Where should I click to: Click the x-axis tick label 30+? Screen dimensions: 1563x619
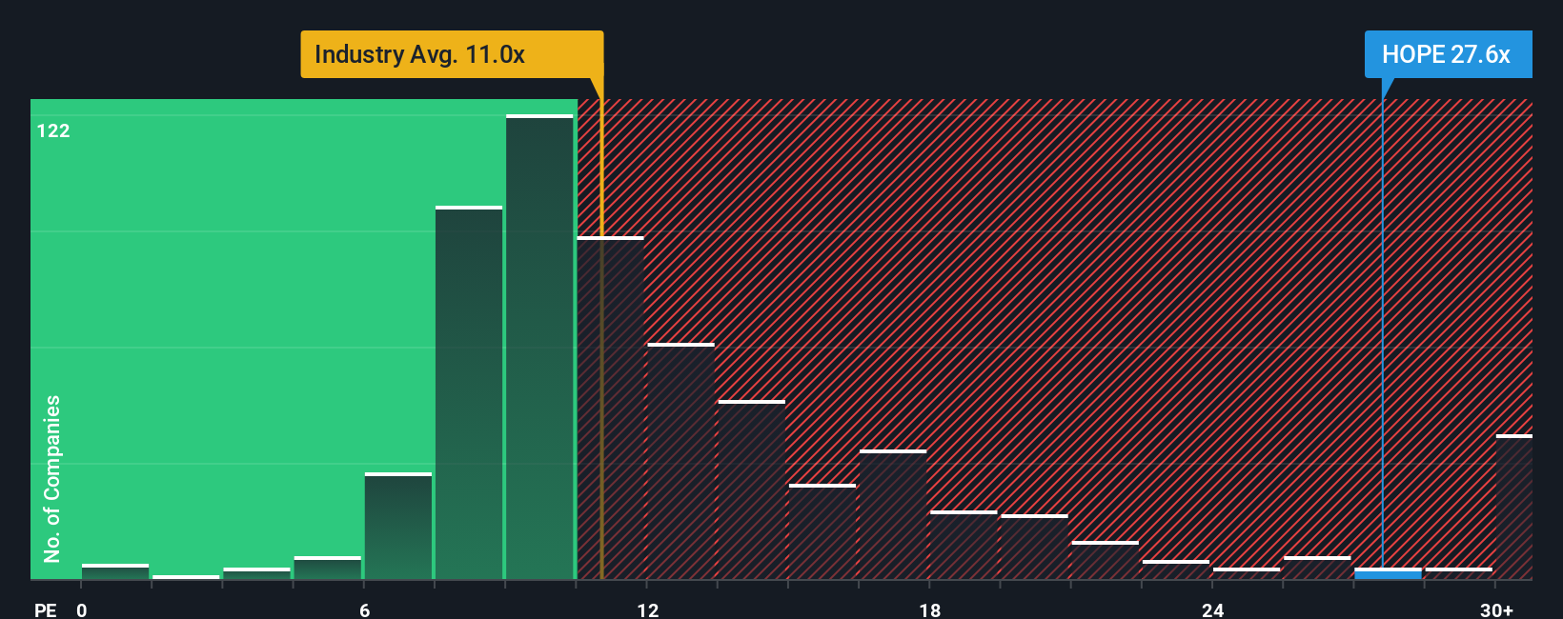1496,609
